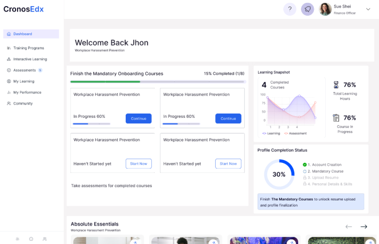The height and width of the screenshot is (244, 379).
Task: Click the onboarding courses progress bar
Action: 158,81
